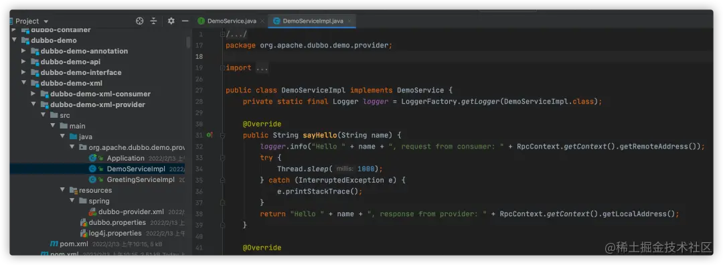Collapse the src folder arrow
The height and width of the screenshot is (265, 723).
coord(43,115)
